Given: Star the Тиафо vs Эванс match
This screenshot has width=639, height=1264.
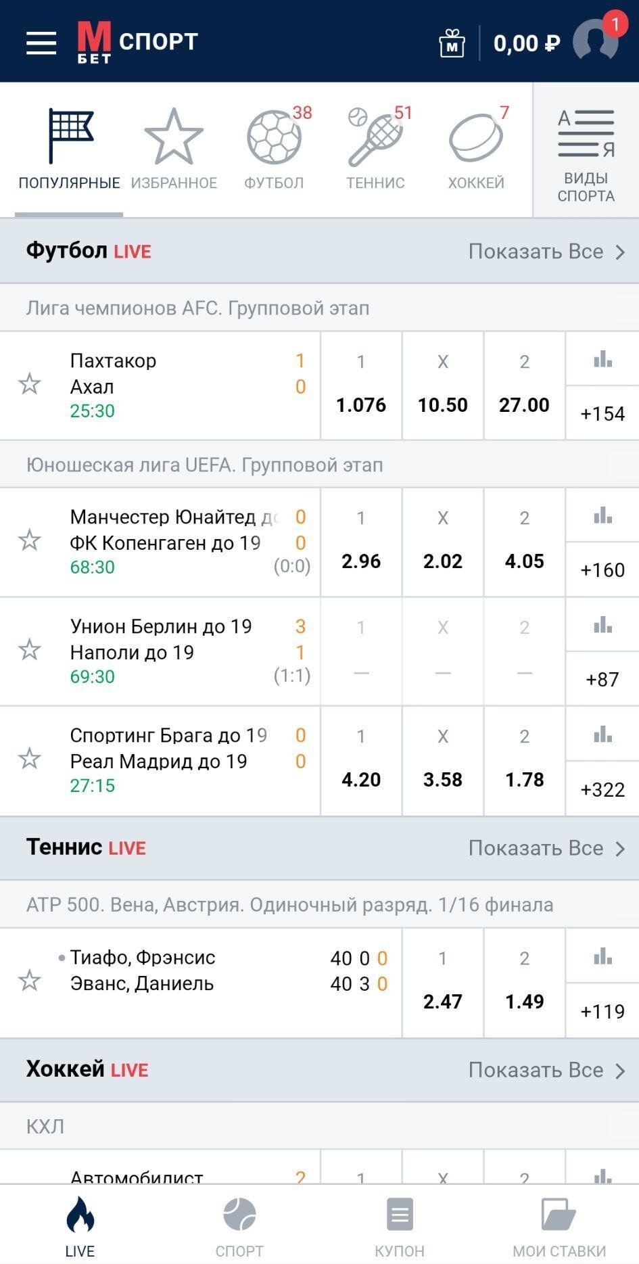Looking at the screenshot, I should point(30,980).
